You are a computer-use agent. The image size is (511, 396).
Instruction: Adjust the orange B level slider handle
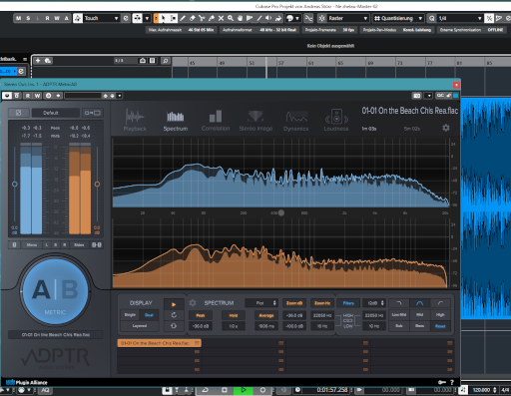point(97,184)
